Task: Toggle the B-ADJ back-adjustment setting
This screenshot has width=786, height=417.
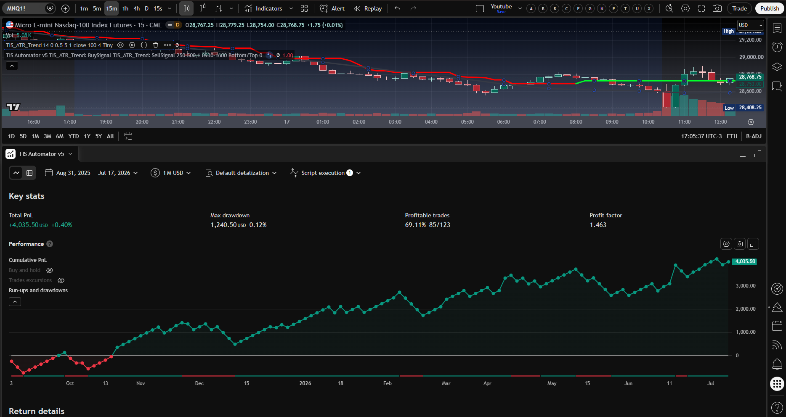Action: pos(754,136)
